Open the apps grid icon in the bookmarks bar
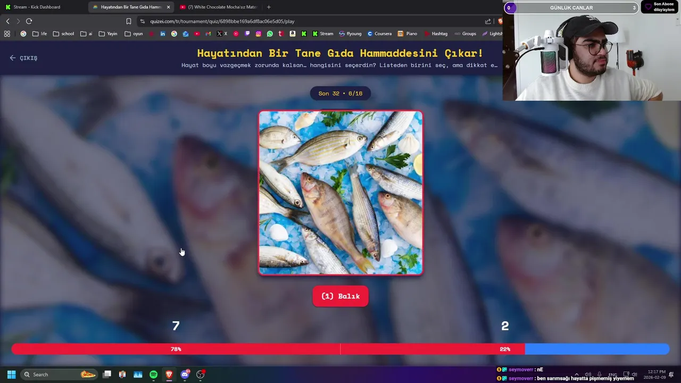Screen dimensions: 681x383 (7, 34)
